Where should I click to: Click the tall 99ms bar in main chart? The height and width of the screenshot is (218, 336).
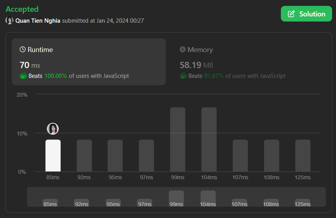pos(178,139)
